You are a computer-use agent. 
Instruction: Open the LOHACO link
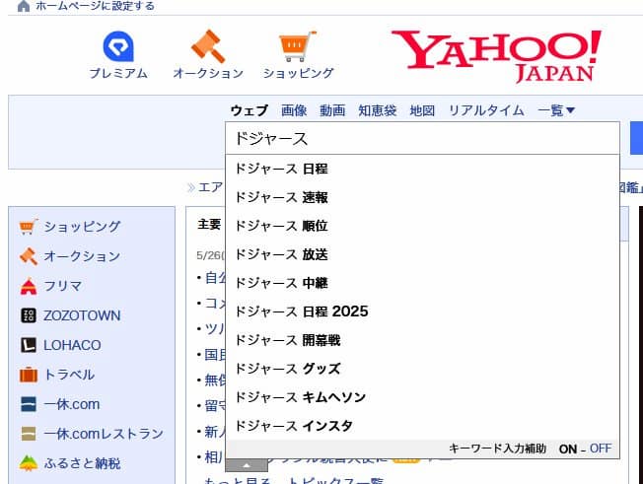pyautogui.click(x=72, y=345)
